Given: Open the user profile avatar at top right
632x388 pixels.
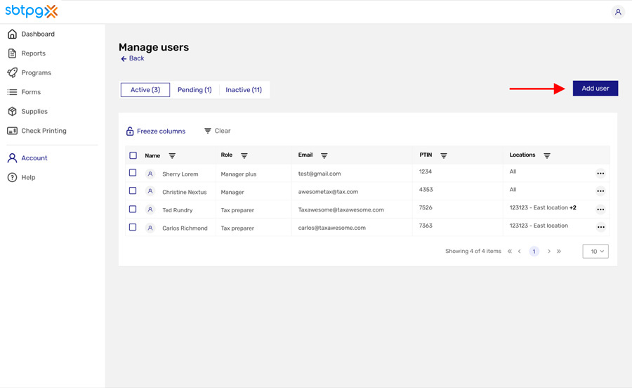Looking at the screenshot, I should [x=618, y=12].
